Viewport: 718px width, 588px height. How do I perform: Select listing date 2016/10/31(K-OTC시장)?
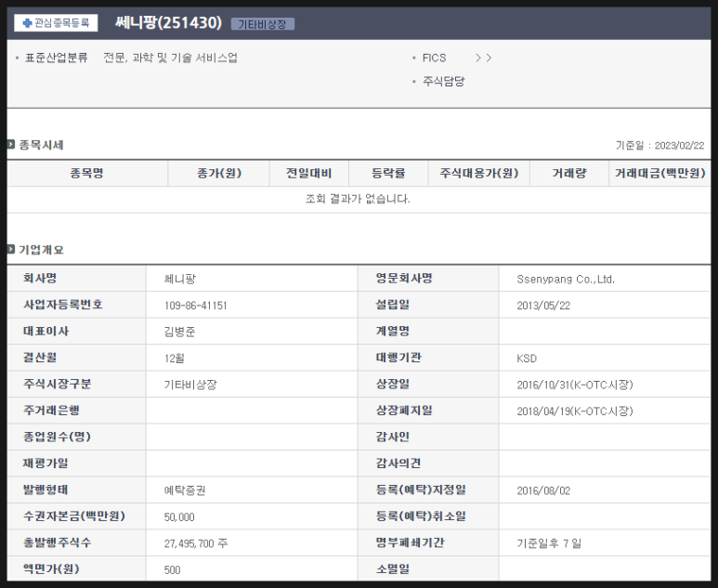575,385
